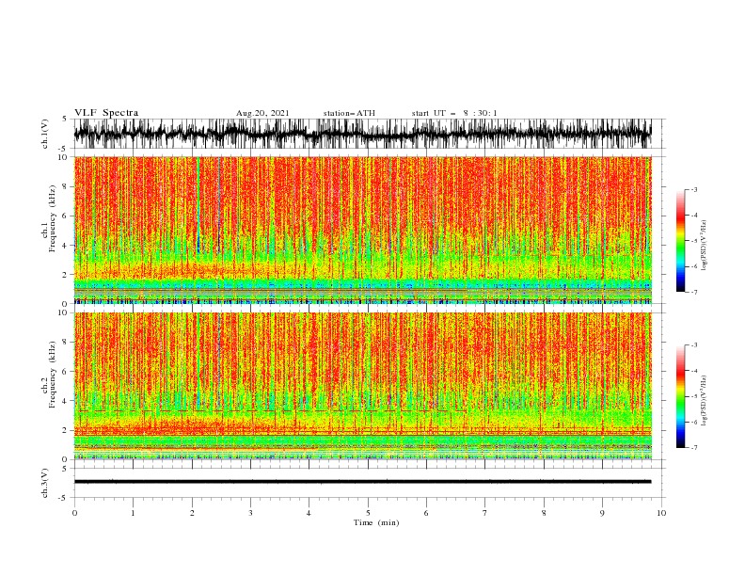
Task: Click the 'ch.1(V)' waveform axis label
Action: [x=45, y=134]
